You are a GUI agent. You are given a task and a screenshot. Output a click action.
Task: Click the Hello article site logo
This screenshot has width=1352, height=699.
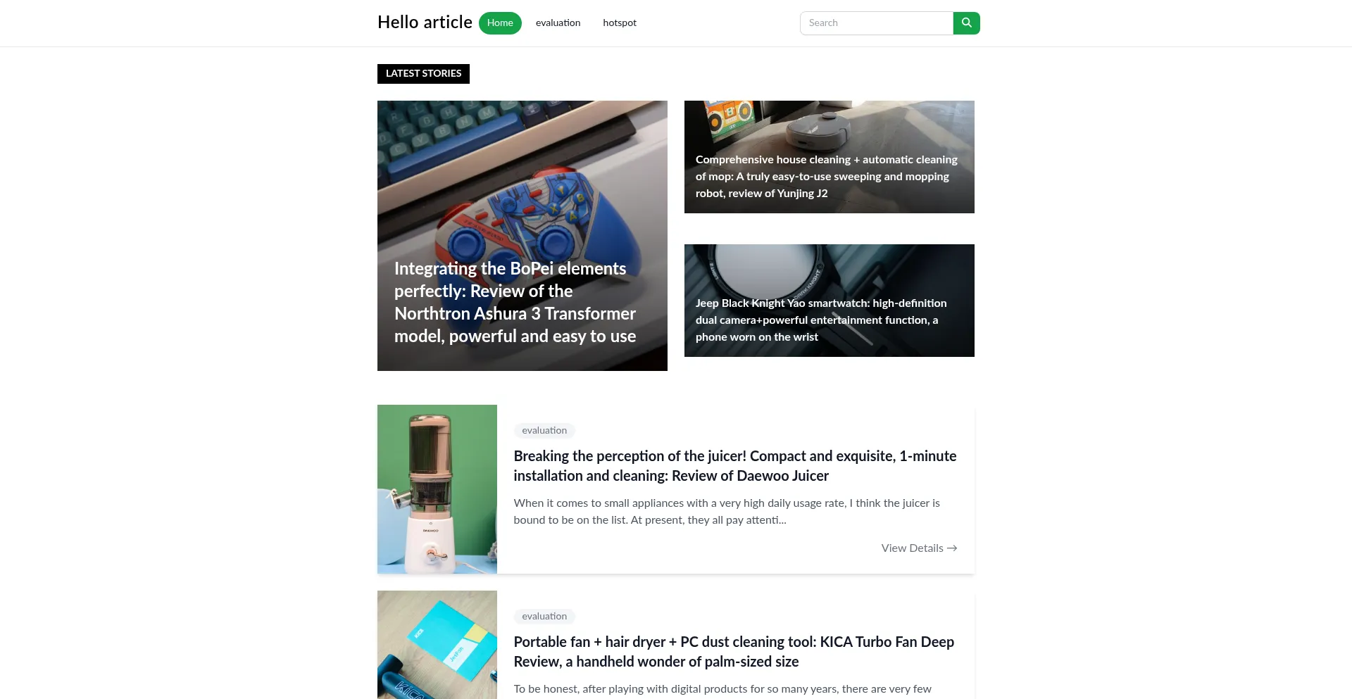click(425, 23)
